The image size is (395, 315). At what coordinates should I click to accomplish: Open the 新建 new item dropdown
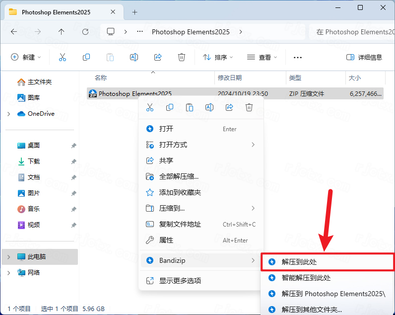(x=26, y=57)
